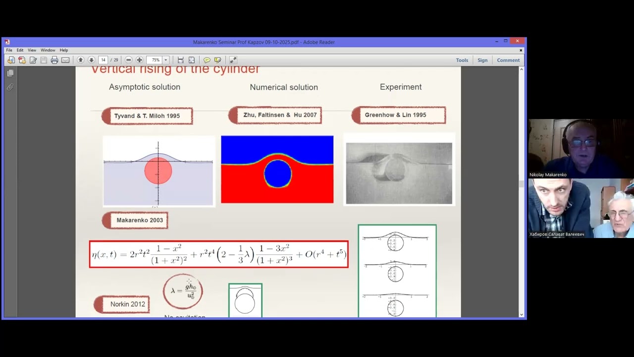Add sticky note comment icon

click(207, 60)
